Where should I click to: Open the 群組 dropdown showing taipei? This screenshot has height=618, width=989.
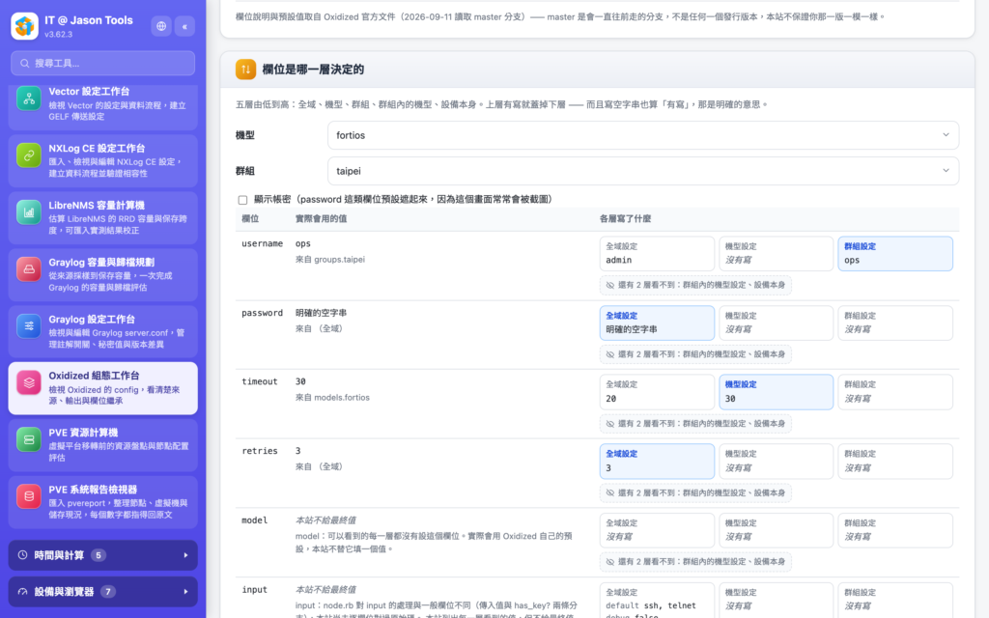point(642,171)
